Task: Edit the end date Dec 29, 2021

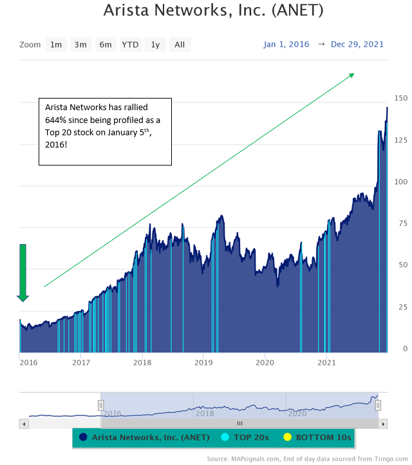Action: click(357, 44)
